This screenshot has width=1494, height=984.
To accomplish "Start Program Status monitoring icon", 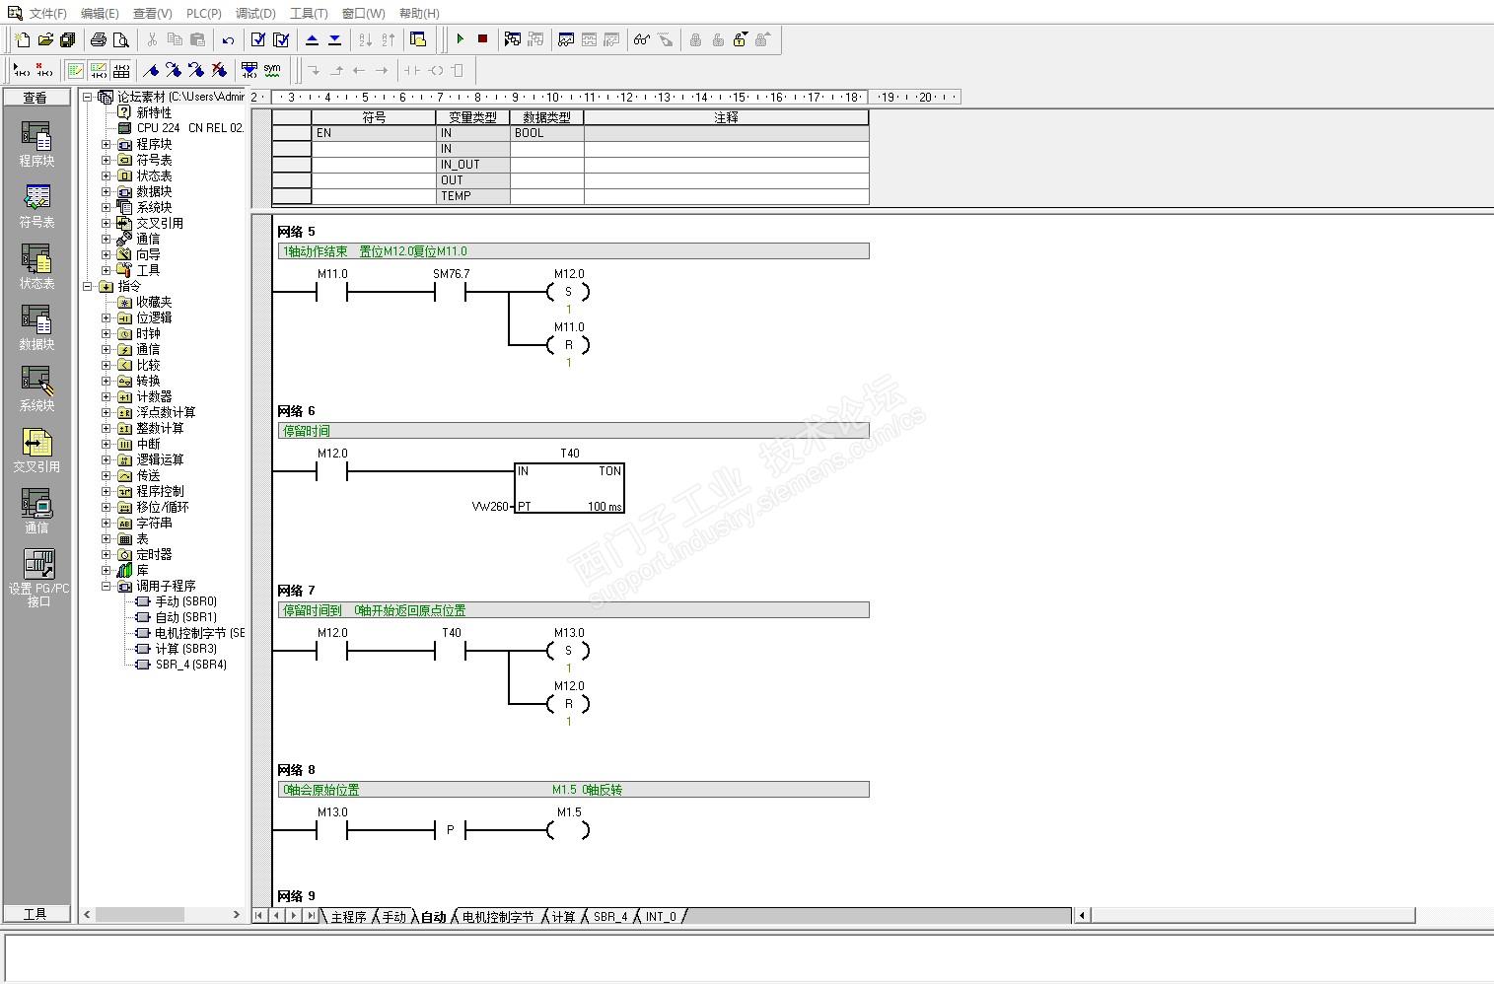I will point(513,39).
